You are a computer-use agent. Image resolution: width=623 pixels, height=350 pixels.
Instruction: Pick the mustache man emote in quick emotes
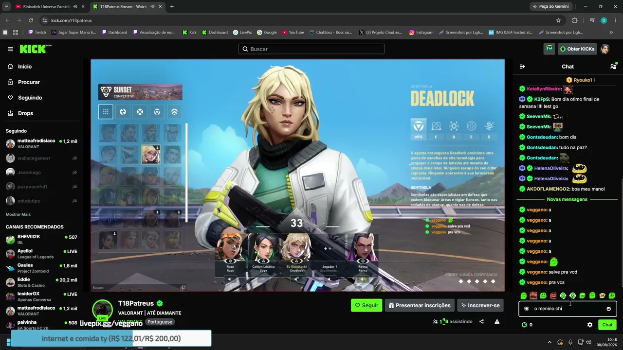533,296
